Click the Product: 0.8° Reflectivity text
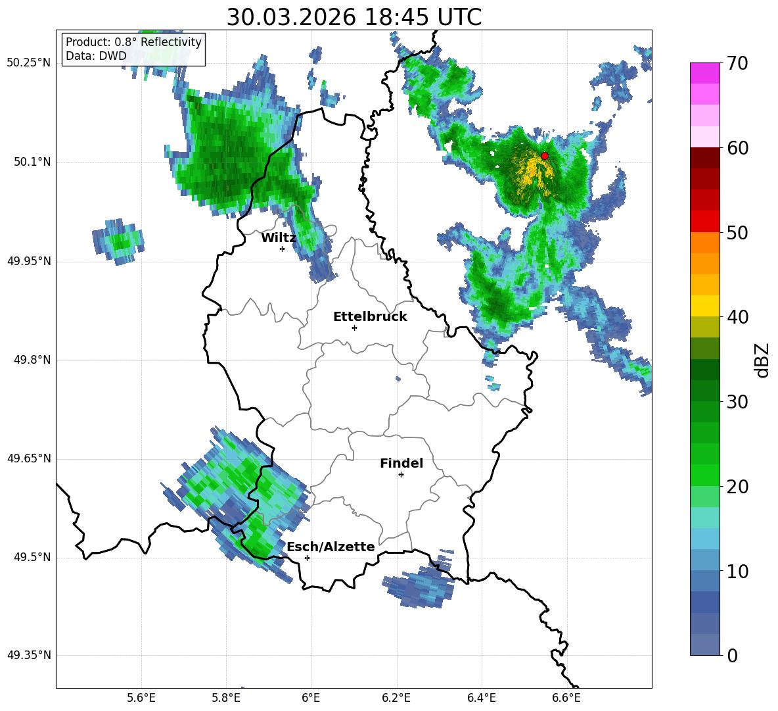778x711 pixels. 133,41
